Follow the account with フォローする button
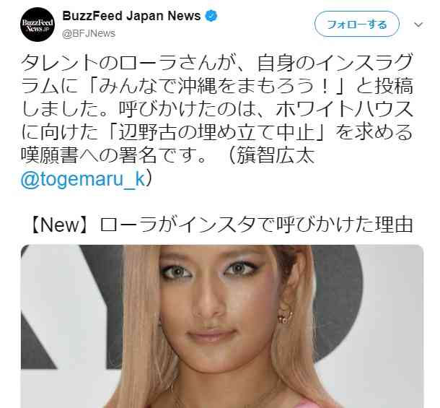Screen dimensions: 440x408 tap(356, 24)
